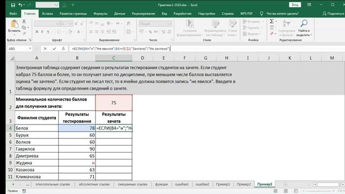Open the font size dropdown
Image resolution: width=345 pixels, height=194 pixels.
(71, 24)
